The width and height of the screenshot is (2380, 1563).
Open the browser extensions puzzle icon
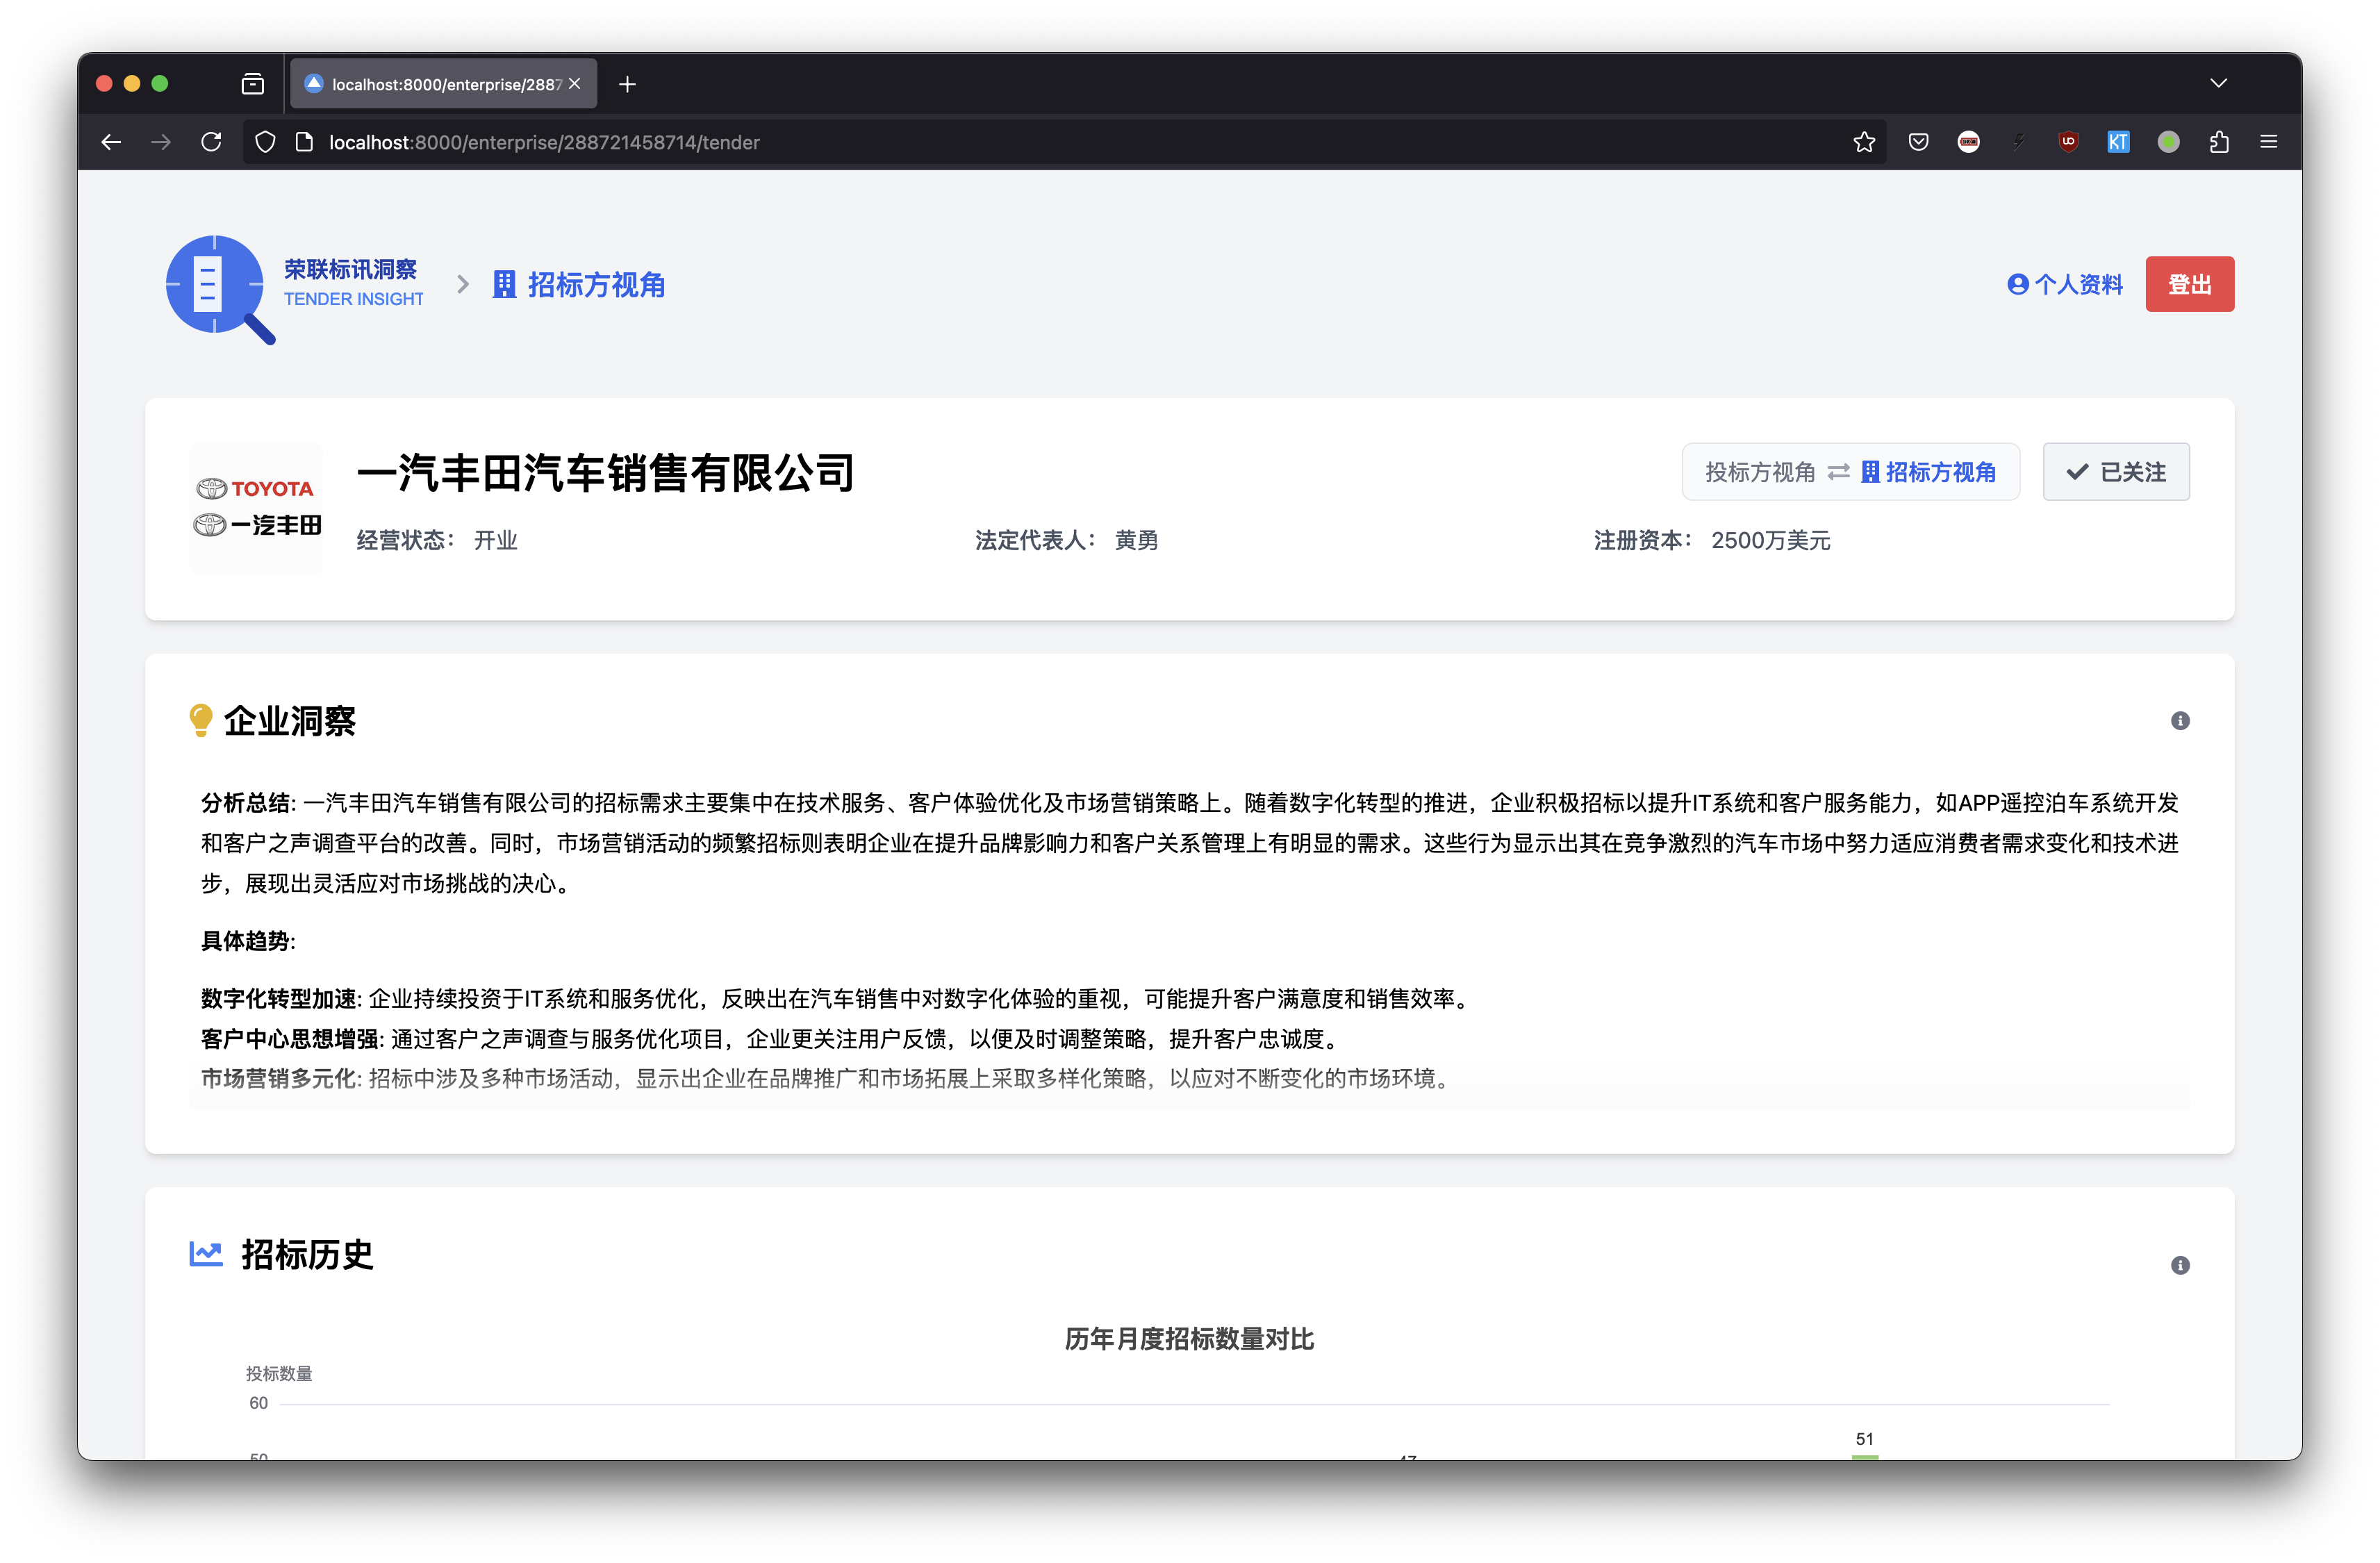[x=2218, y=142]
